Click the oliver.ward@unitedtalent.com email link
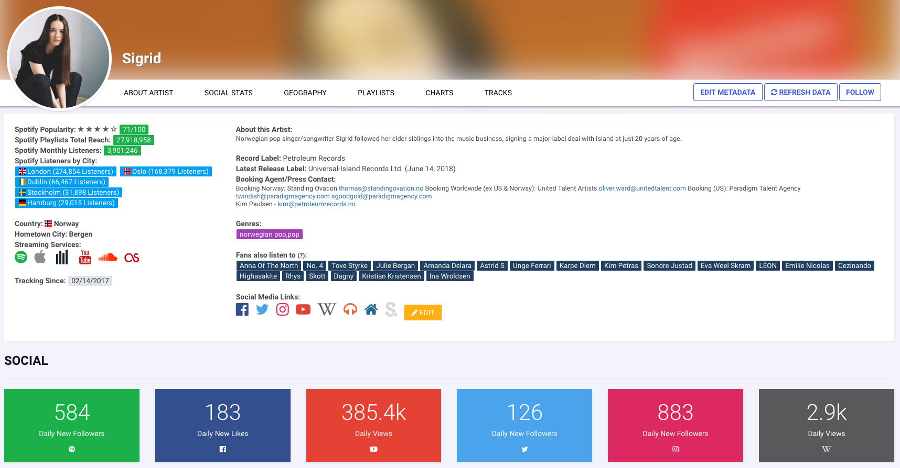This screenshot has width=900, height=468. [642, 188]
